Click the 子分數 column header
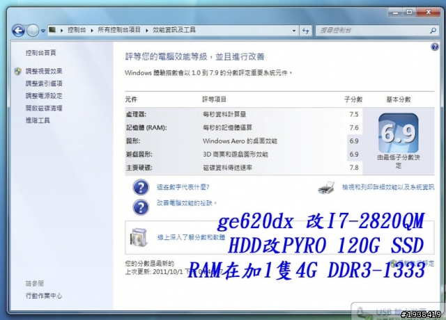Viewport: 446px width, 320px height. pyautogui.click(x=353, y=99)
